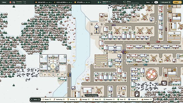Open the Farming build category
Image resolution: width=183 pixels, height=103 pixels.
(72, 99)
